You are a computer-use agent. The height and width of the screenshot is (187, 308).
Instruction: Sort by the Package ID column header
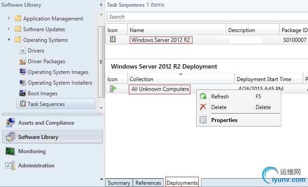(x=294, y=30)
